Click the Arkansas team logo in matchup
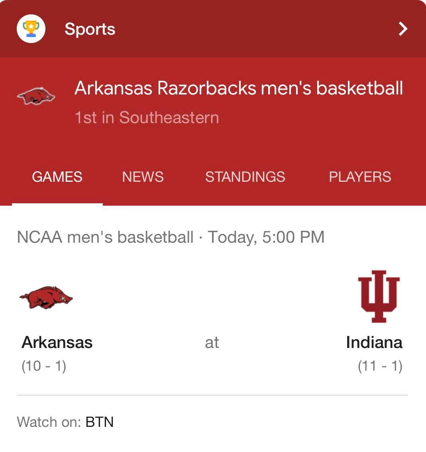 click(46, 297)
